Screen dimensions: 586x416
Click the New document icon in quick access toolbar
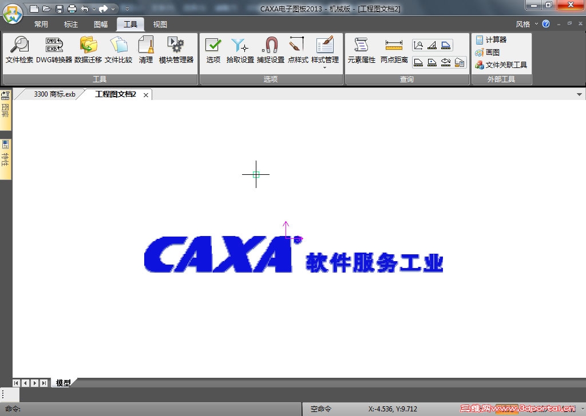click(x=34, y=9)
